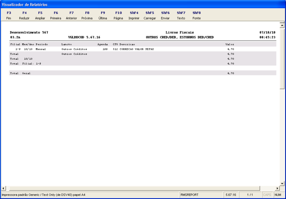This screenshot has height=199, width=286.
Task: Go to first page with F6 Primeira
Action: [56, 16]
